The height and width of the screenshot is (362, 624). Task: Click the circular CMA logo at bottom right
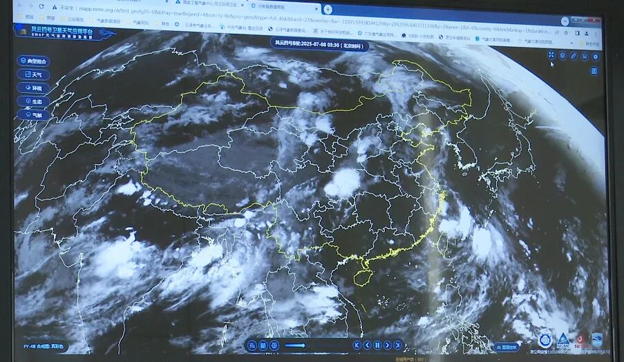[x=545, y=341]
